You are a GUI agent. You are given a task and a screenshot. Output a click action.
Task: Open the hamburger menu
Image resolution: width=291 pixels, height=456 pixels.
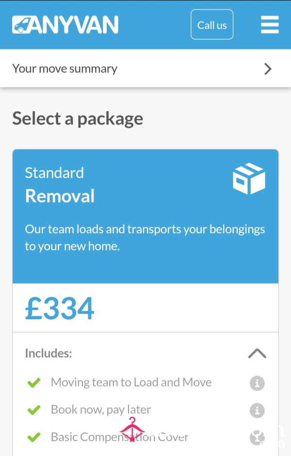[x=270, y=25]
